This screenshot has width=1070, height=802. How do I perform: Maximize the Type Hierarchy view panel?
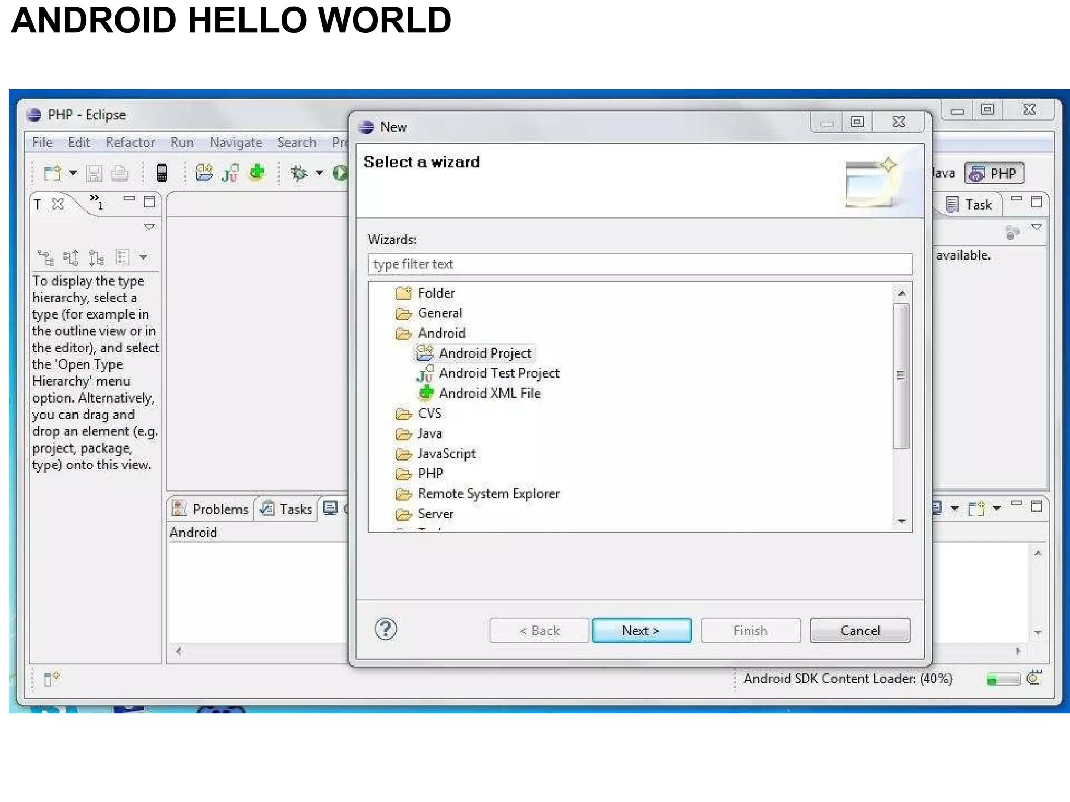pyautogui.click(x=149, y=202)
